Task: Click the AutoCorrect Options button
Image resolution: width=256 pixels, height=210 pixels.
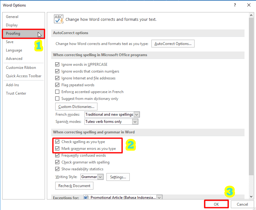Action: click(x=173, y=44)
